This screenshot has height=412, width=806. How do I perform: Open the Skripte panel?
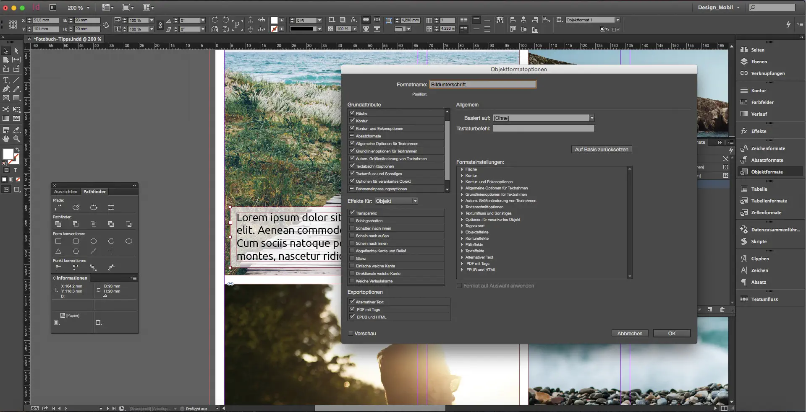(759, 241)
